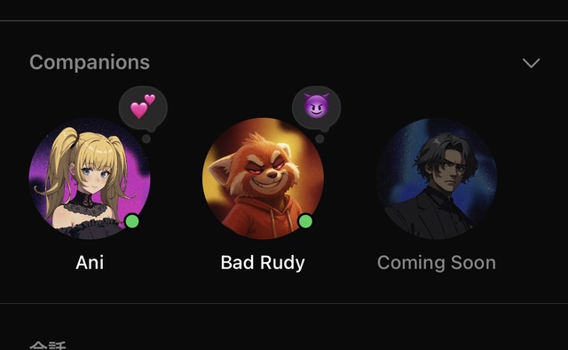The image size is (568, 350).
Task: Tap the pink hearts bubble above Ani
Action: [x=143, y=107]
